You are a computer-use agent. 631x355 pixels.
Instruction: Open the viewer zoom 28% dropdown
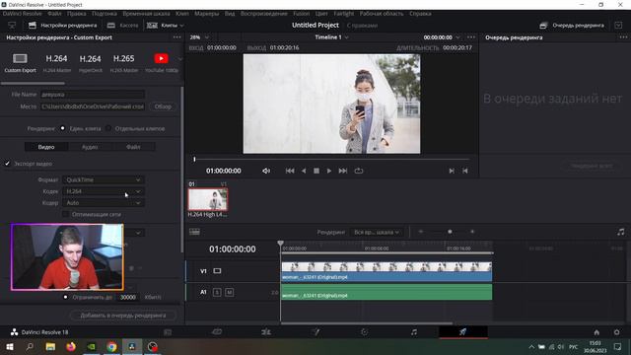tap(199, 37)
